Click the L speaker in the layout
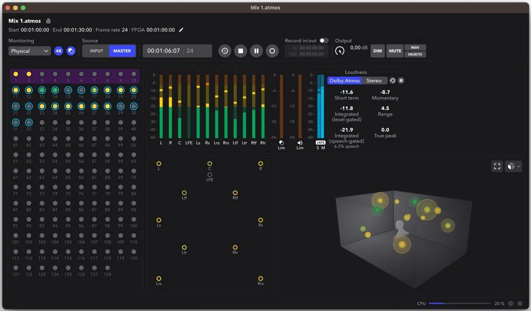The width and height of the screenshot is (531, 311). point(159,164)
